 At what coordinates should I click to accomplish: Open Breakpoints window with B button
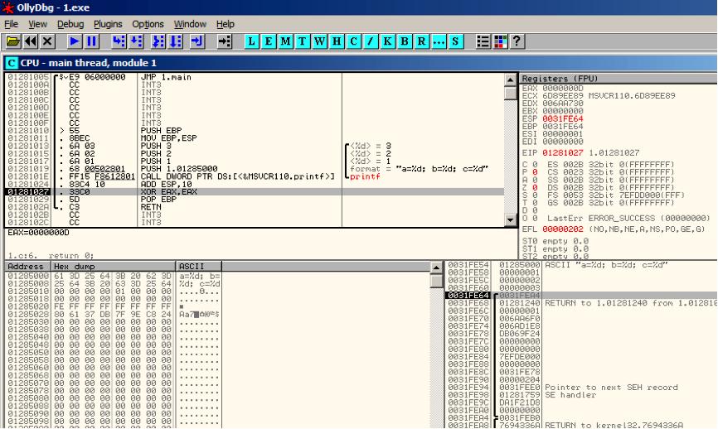pyautogui.click(x=405, y=41)
